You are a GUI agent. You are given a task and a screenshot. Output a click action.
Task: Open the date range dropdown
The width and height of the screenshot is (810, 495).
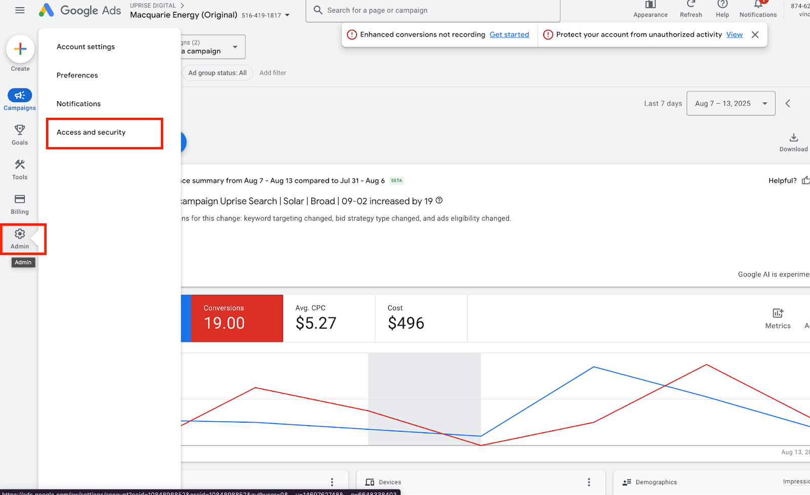[731, 103]
